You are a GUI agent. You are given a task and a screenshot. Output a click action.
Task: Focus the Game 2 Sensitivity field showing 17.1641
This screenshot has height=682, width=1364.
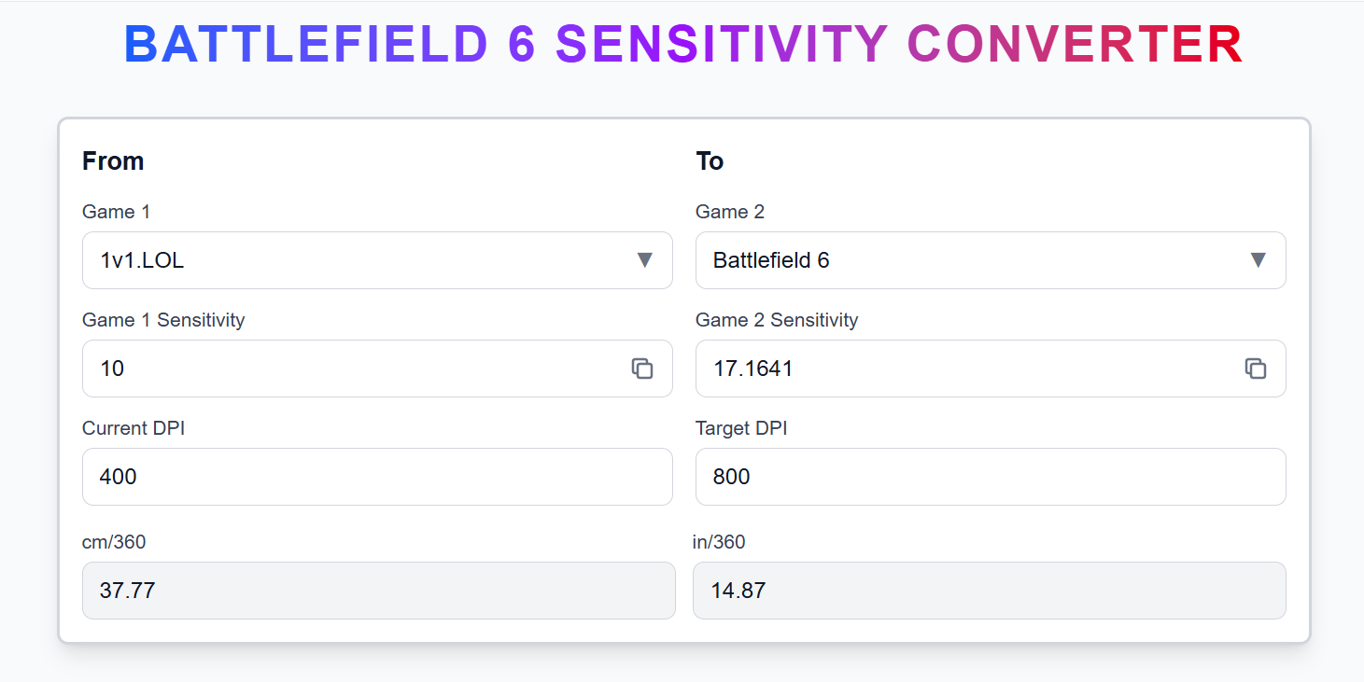click(x=962, y=369)
